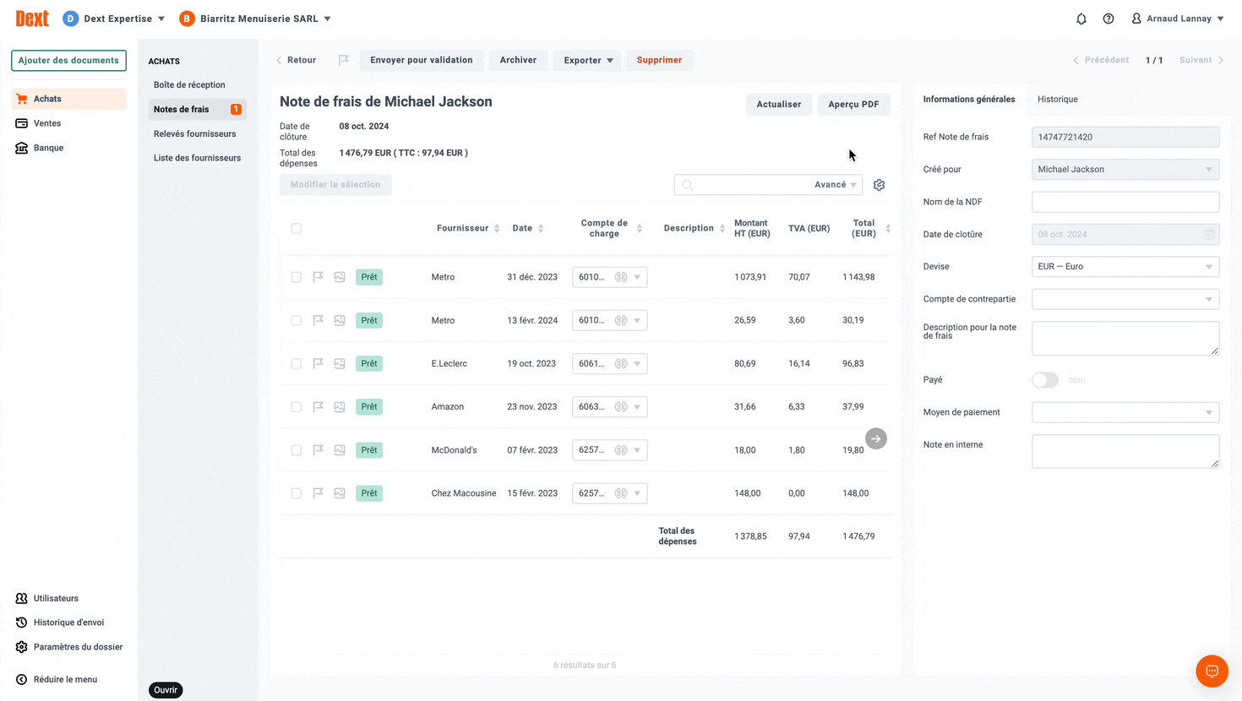Image resolution: width=1242 pixels, height=701 pixels.
Task: Tick checkbox for E.Leclerc row
Action: point(297,363)
